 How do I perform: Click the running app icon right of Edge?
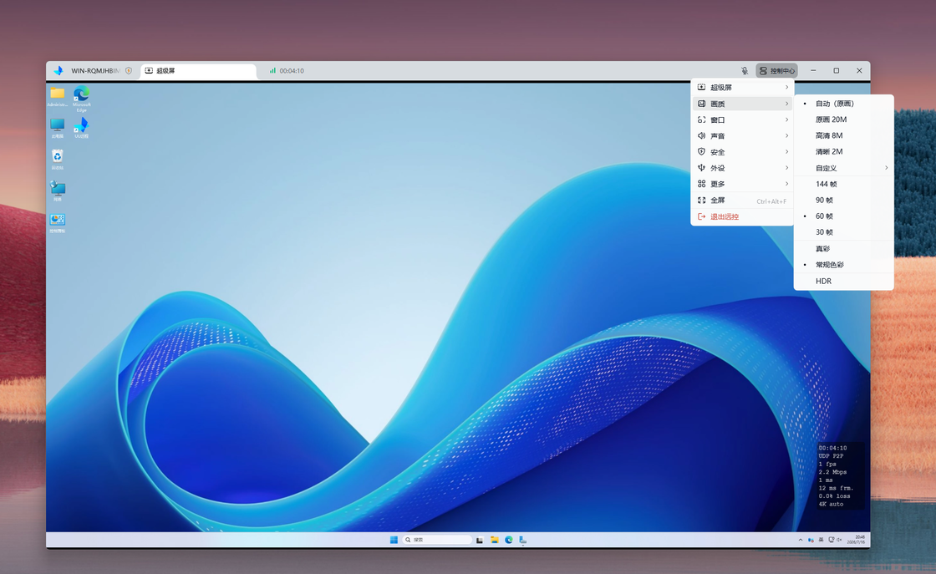[x=523, y=540]
